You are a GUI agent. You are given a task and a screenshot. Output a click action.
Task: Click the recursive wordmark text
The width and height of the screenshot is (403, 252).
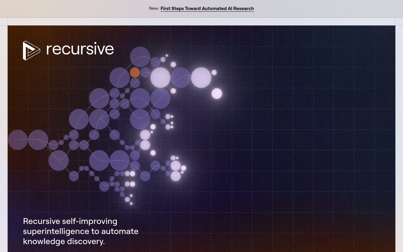pos(80,49)
